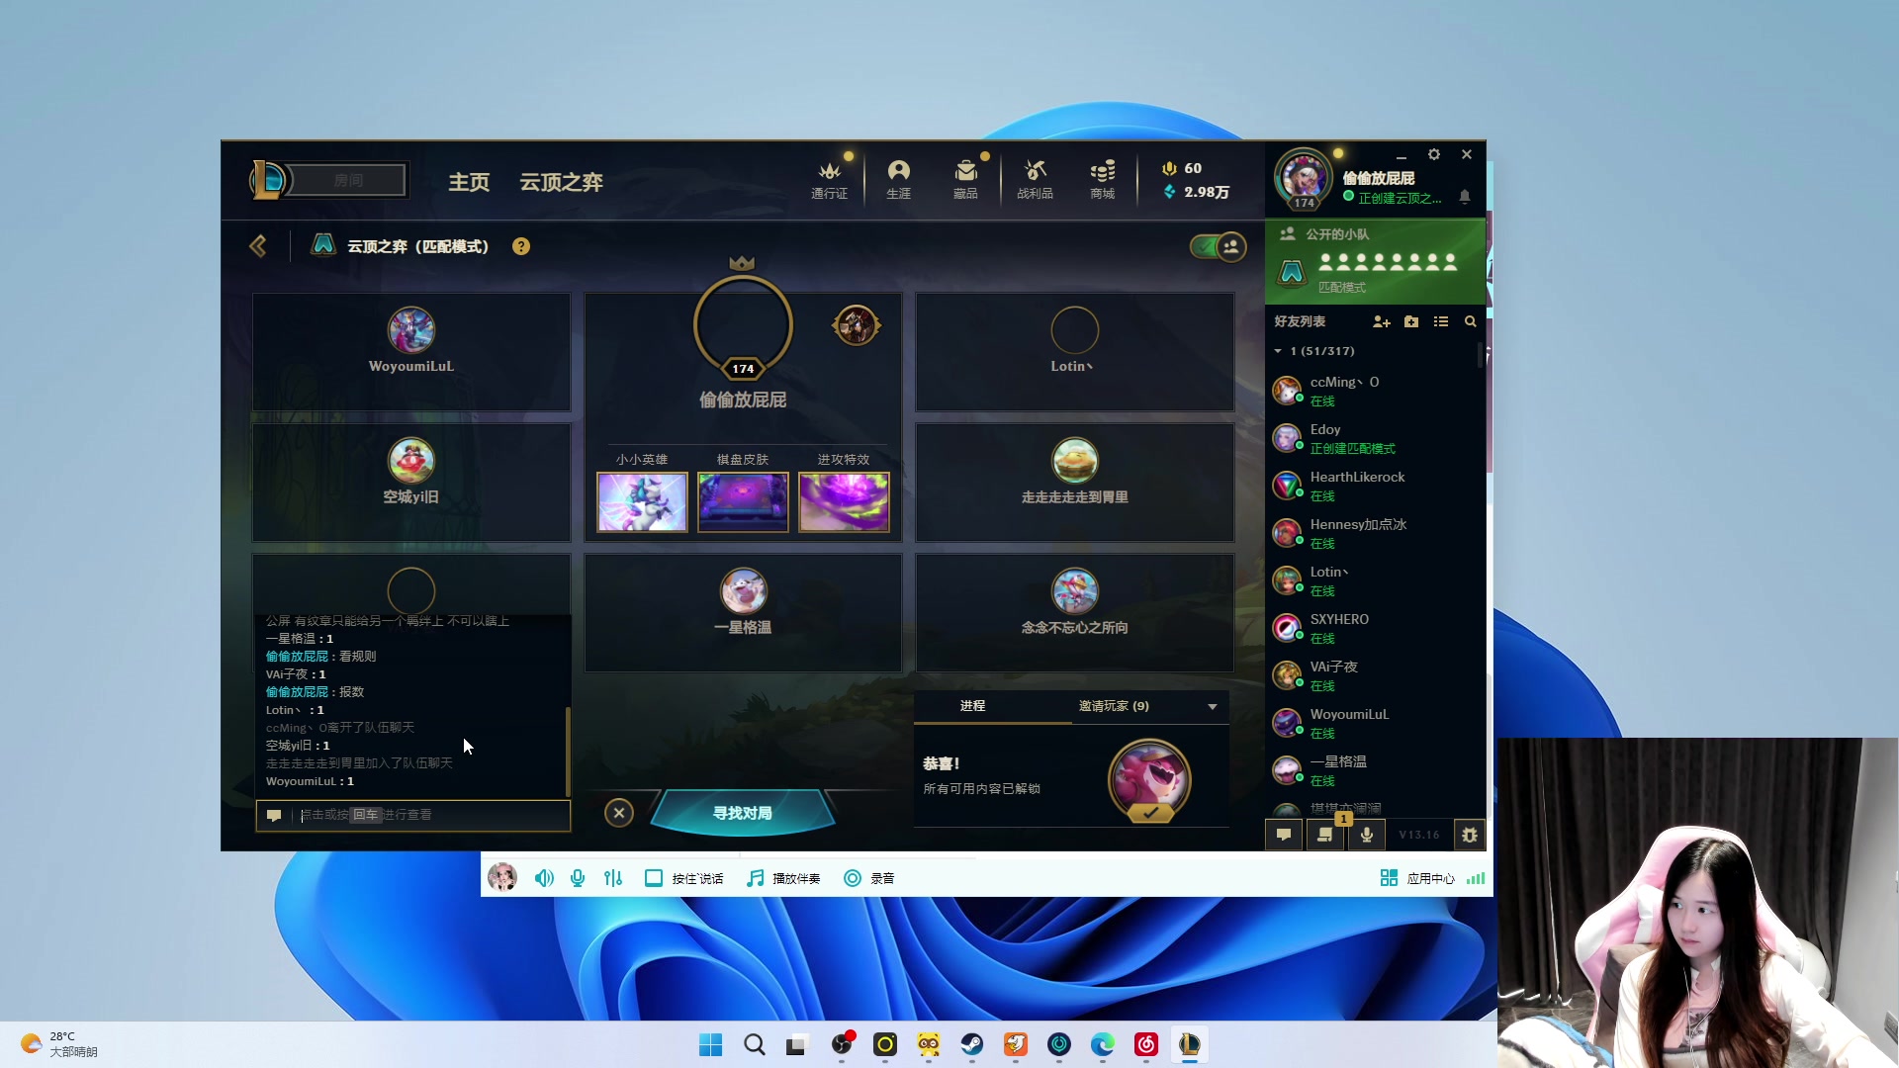Open the 生涯 career profile icon
Viewport: 1899px width, 1068px height.
pyautogui.click(x=898, y=179)
